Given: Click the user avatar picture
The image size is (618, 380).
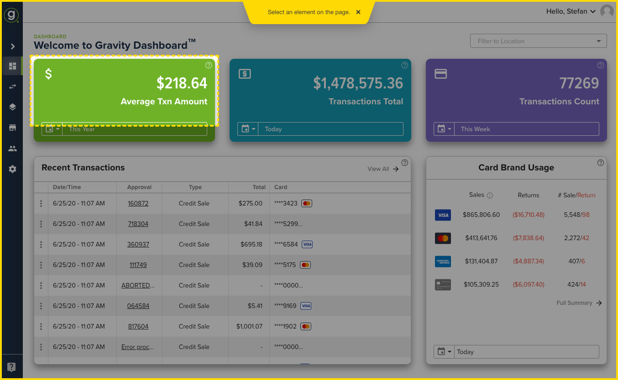Looking at the screenshot, I should pyautogui.click(x=607, y=11).
